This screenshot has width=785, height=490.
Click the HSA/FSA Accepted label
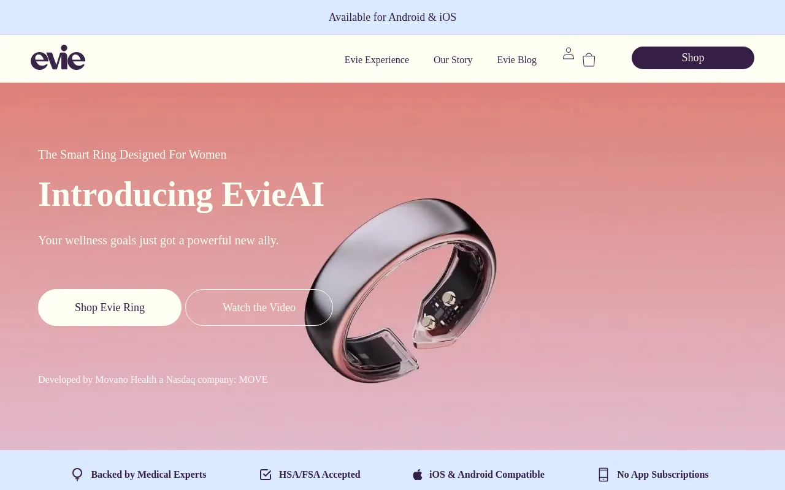pos(320,475)
